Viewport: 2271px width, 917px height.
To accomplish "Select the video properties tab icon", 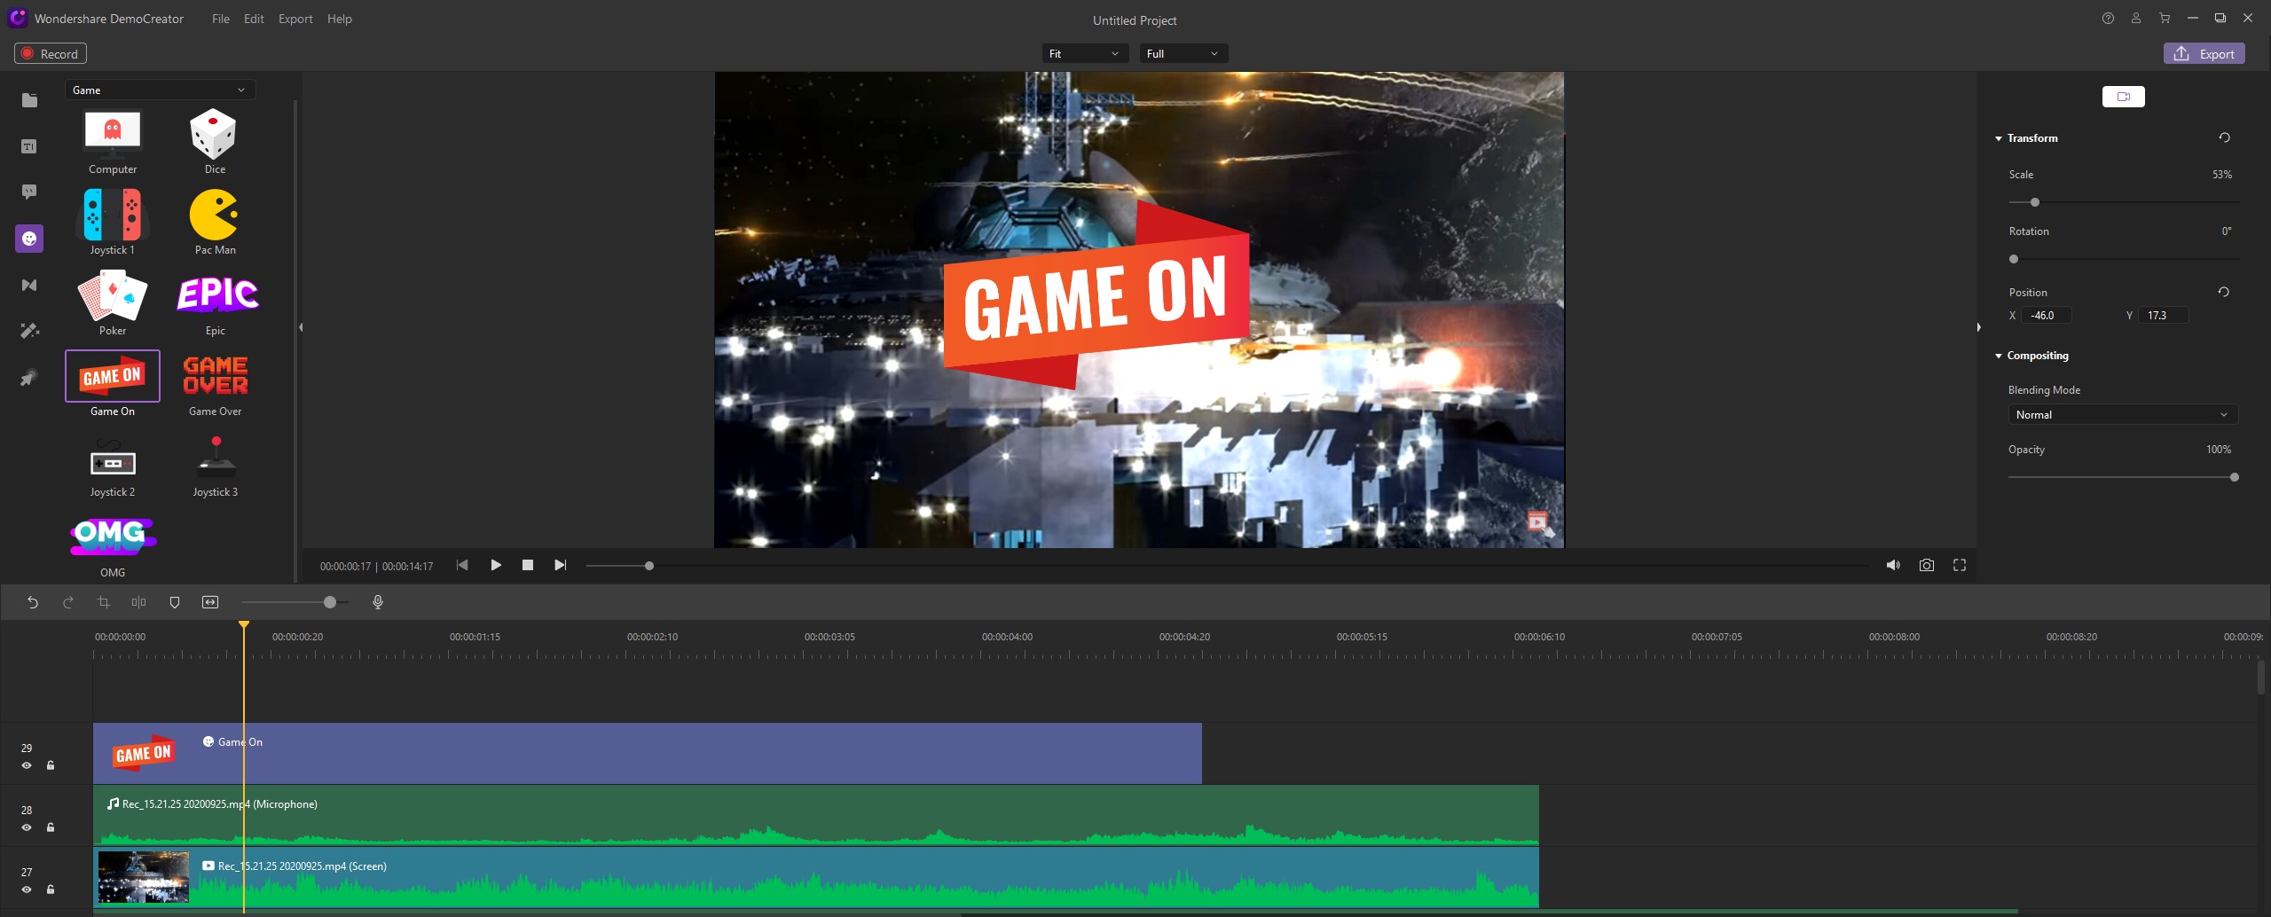I will pos(2124,97).
